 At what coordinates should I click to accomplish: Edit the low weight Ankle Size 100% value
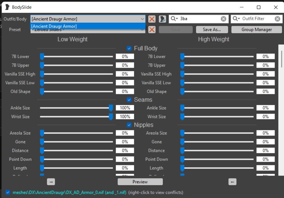[x=125, y=108]
